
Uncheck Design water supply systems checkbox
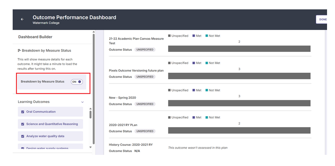click(x=23, y=148)
